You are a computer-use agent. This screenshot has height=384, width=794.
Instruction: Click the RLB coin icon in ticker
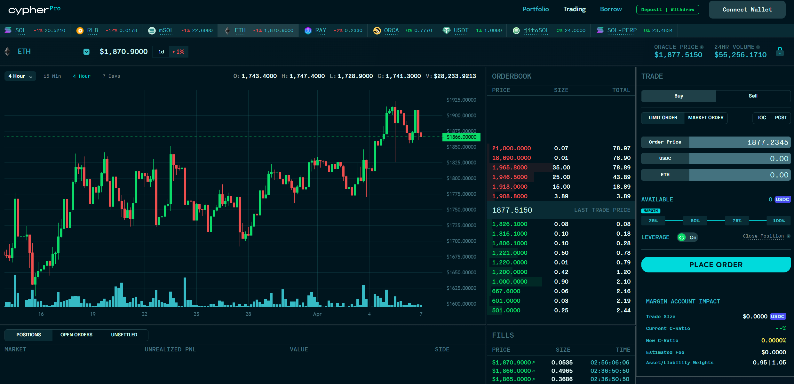coord(80,30)
